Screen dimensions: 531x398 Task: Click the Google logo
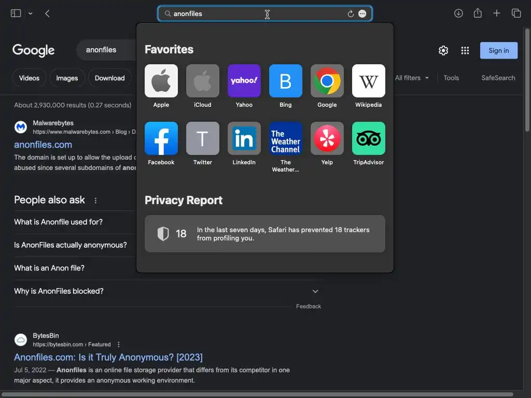pos(34,50)
